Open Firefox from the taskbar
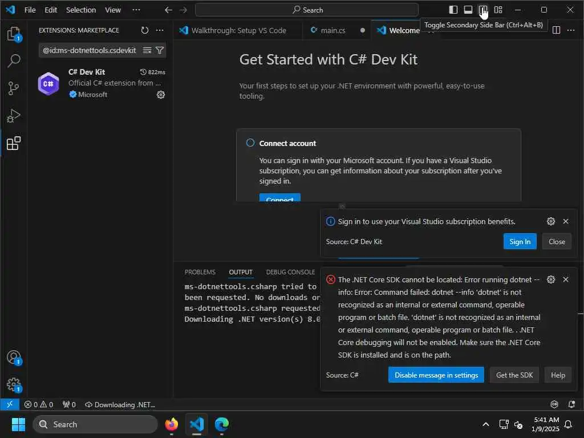The height and width of the screenshot is (438, 584). (171, 424)
